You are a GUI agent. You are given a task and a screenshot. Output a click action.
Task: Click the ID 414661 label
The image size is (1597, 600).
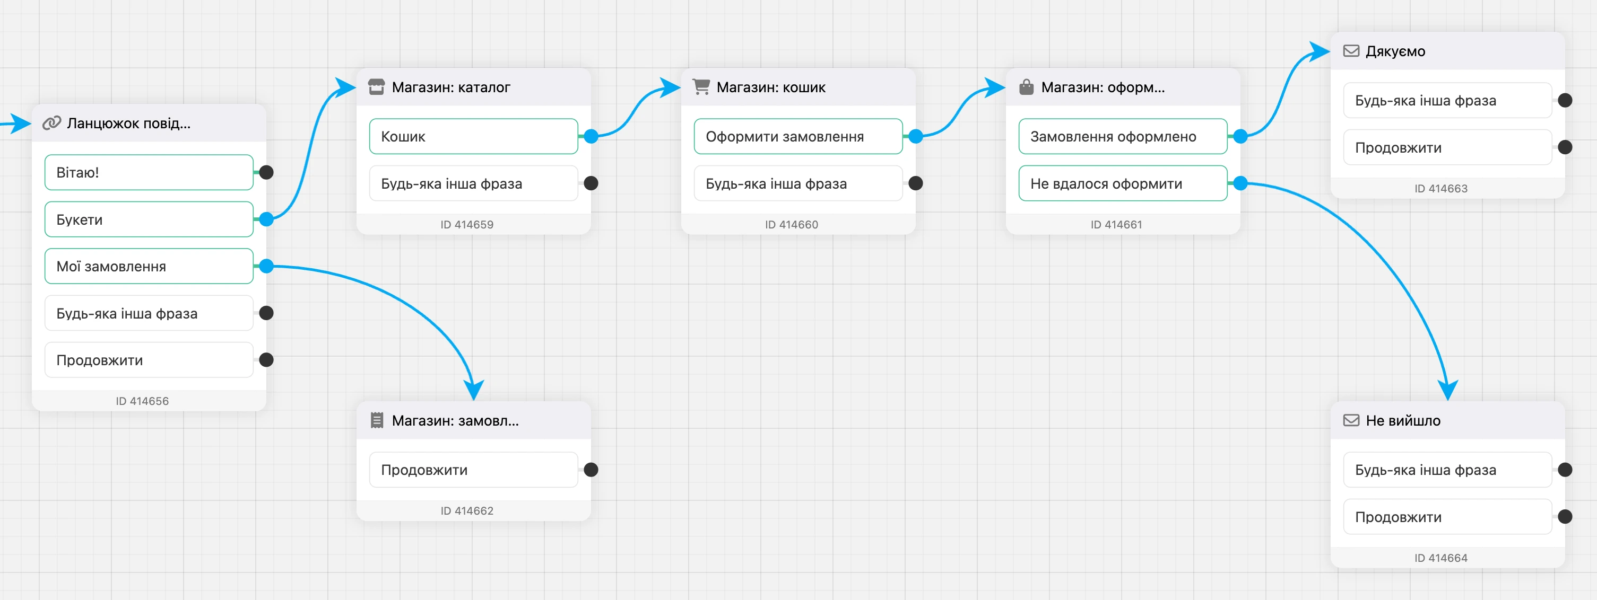click(x=1116, y=224)
